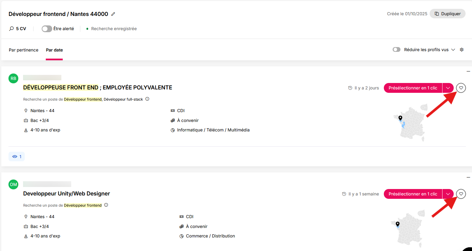This screenshot has width=472, height=251.
Task: Click the info icon in the OM profile job line
Action: (x=106, y=205)
